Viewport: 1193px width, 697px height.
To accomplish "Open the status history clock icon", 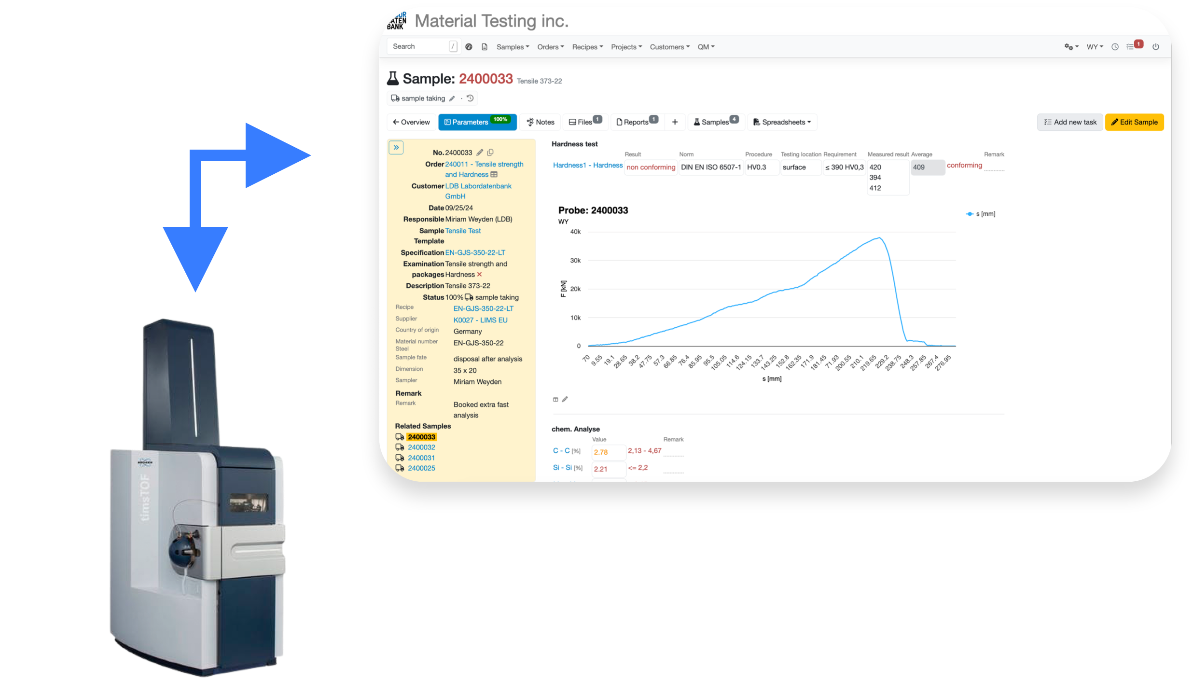I will [x=470, y=98].
